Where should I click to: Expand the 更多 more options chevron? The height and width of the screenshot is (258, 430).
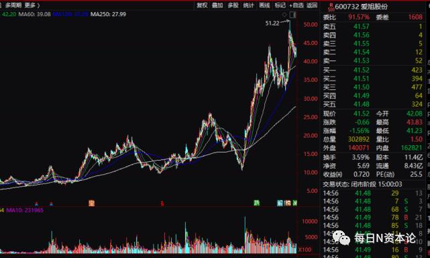(32, 5)
